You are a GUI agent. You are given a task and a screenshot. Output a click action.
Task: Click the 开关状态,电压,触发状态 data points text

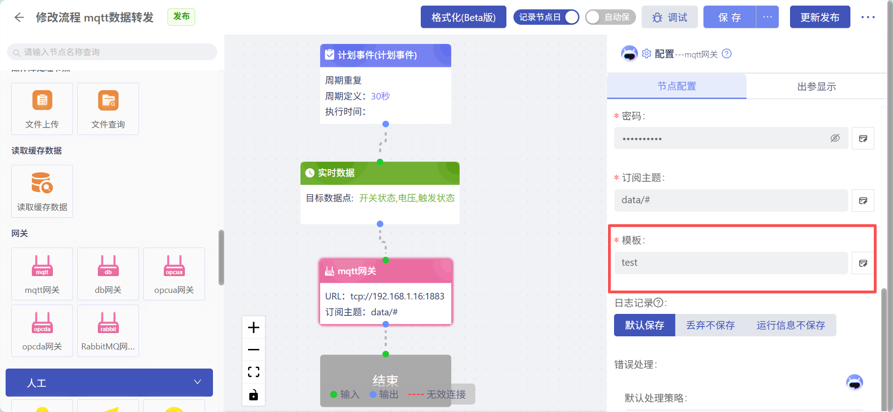click(407, 198)
